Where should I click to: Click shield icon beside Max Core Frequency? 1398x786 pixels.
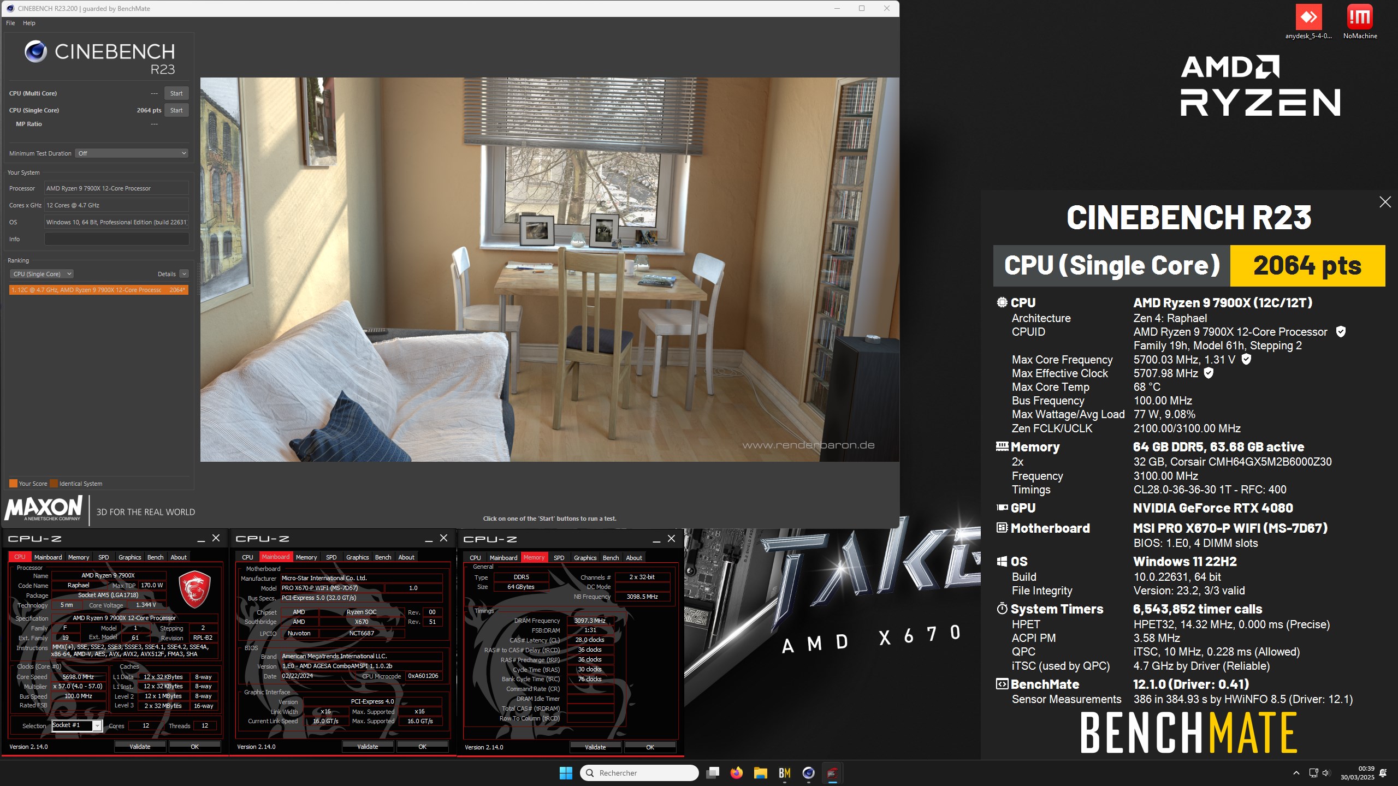[x=1246, y=359]
